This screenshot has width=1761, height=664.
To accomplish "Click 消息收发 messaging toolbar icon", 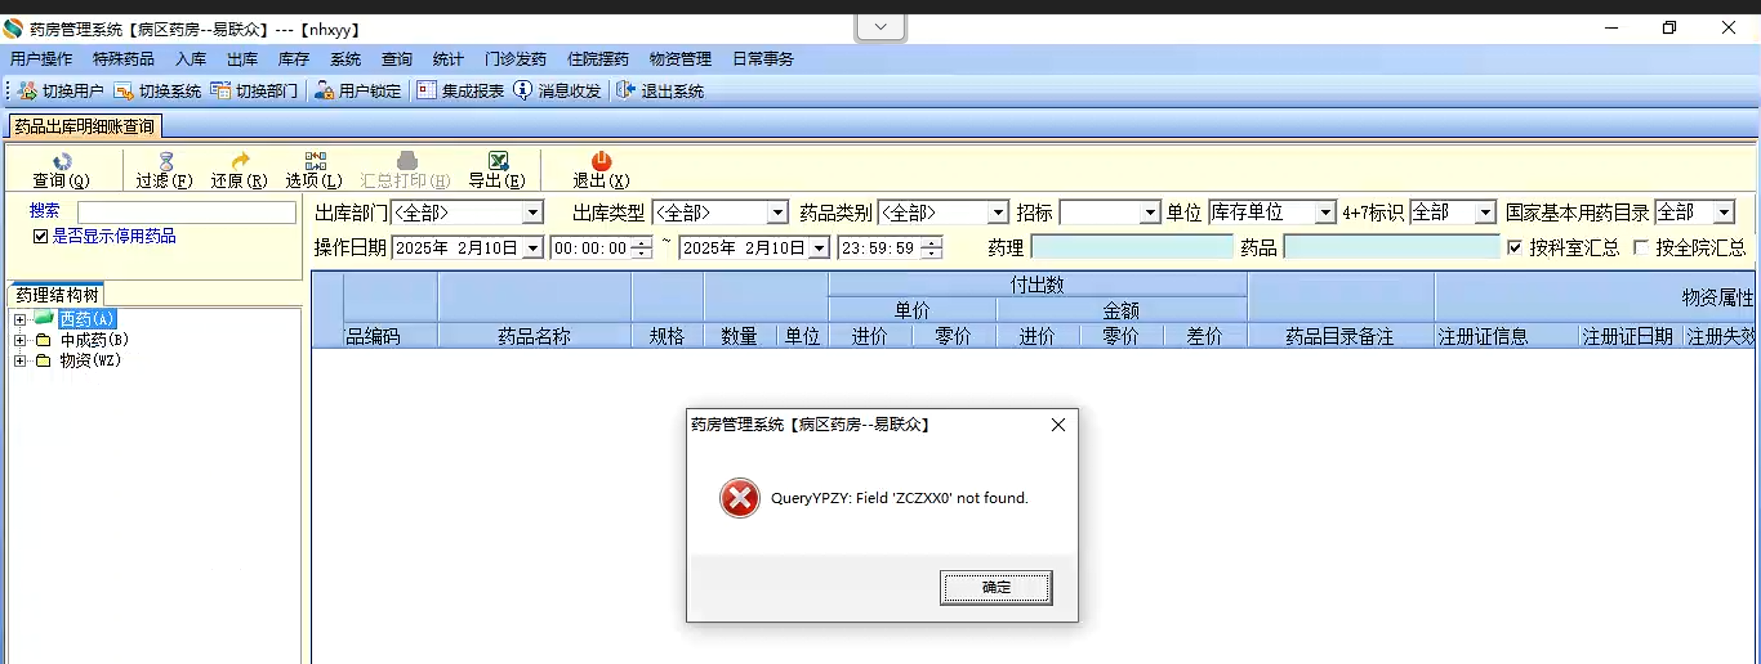I will [x=523, y=90].
